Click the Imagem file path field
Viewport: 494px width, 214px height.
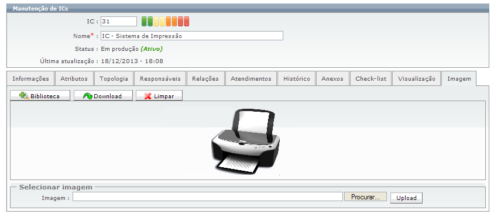208,196
